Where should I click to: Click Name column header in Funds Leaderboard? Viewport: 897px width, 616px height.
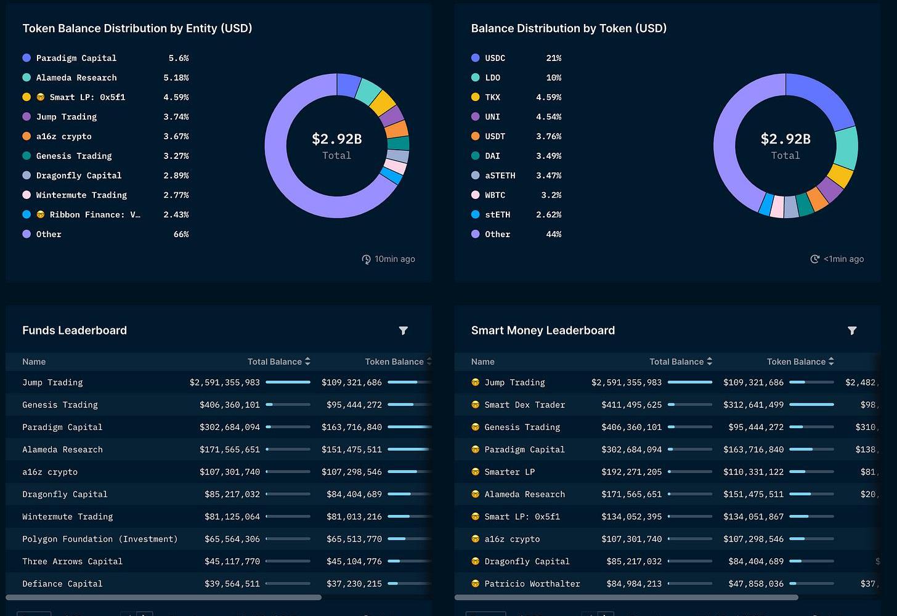pos(34,362)
